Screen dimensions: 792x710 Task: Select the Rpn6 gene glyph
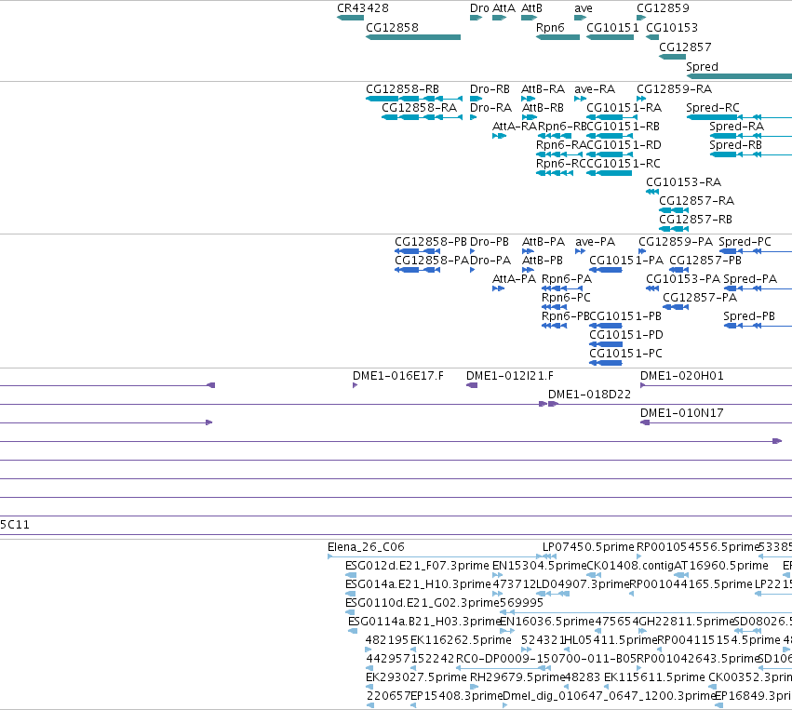point(557,37)
